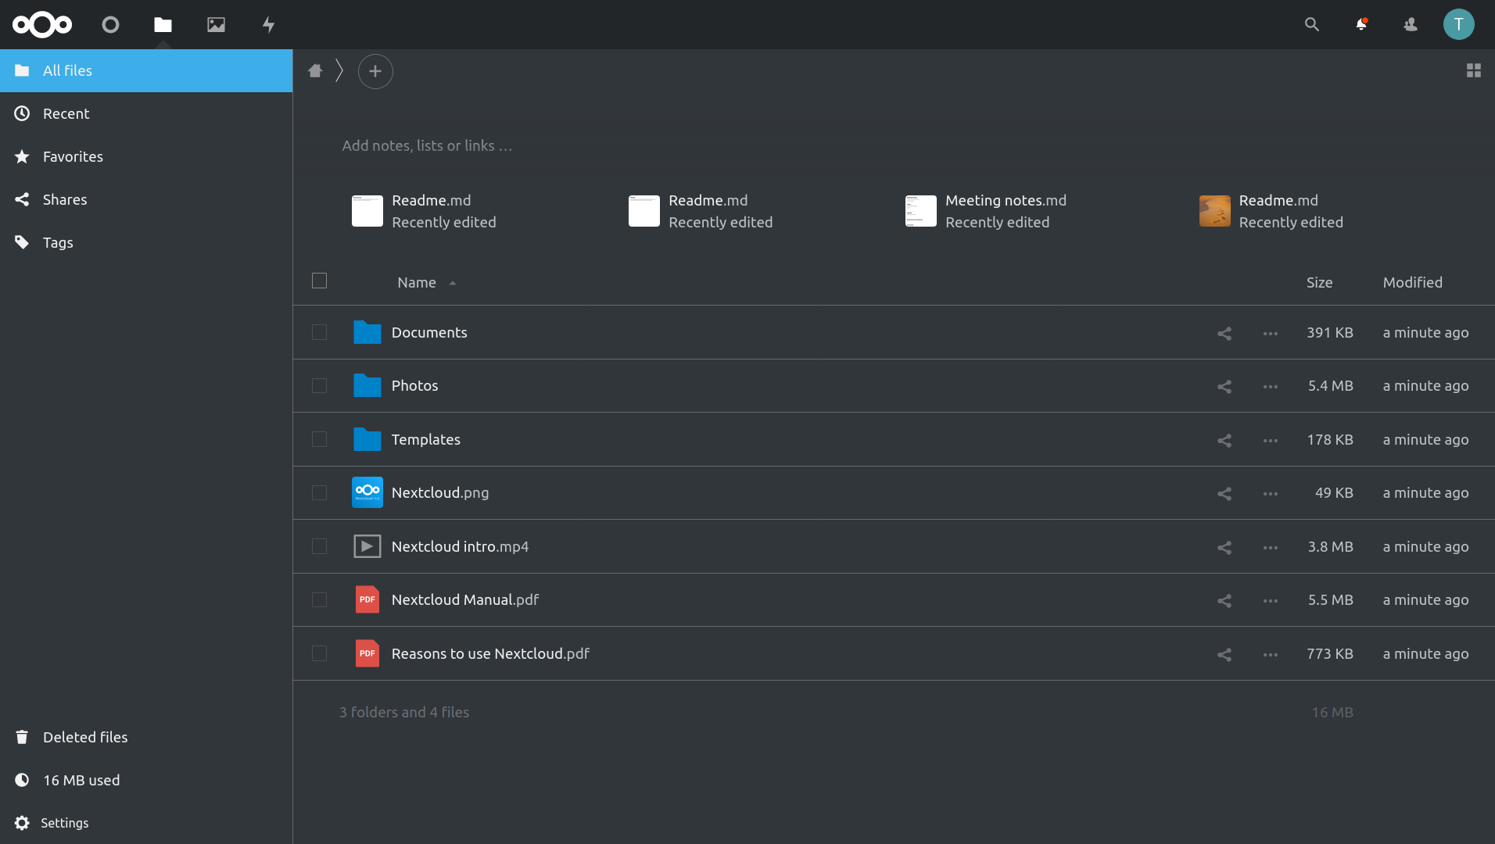Open the Photos app icon in top bar
The height and width of the screenshot is (844, 1495).
(x=216, y=24)
